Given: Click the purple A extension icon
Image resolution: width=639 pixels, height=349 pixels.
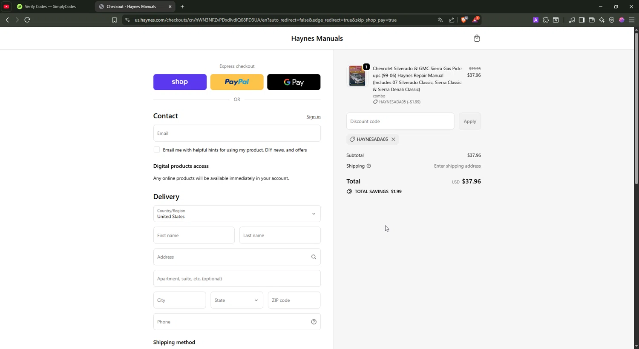Looking at the screenshot, I should point(535,20).
